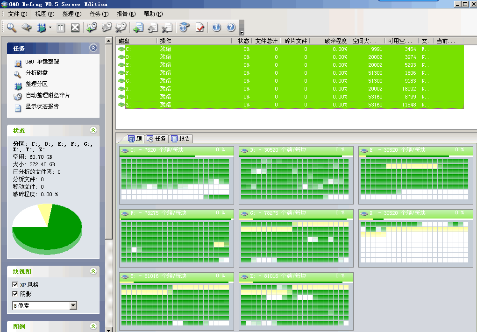Click the magnifier analyze icon in the toolbar
The height and width of the screenshot is (332, 477).
point(12,28)
